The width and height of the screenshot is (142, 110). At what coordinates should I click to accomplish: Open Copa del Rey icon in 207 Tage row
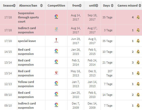56,73
